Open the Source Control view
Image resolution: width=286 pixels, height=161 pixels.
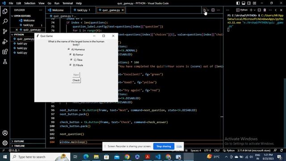point(5,31)
